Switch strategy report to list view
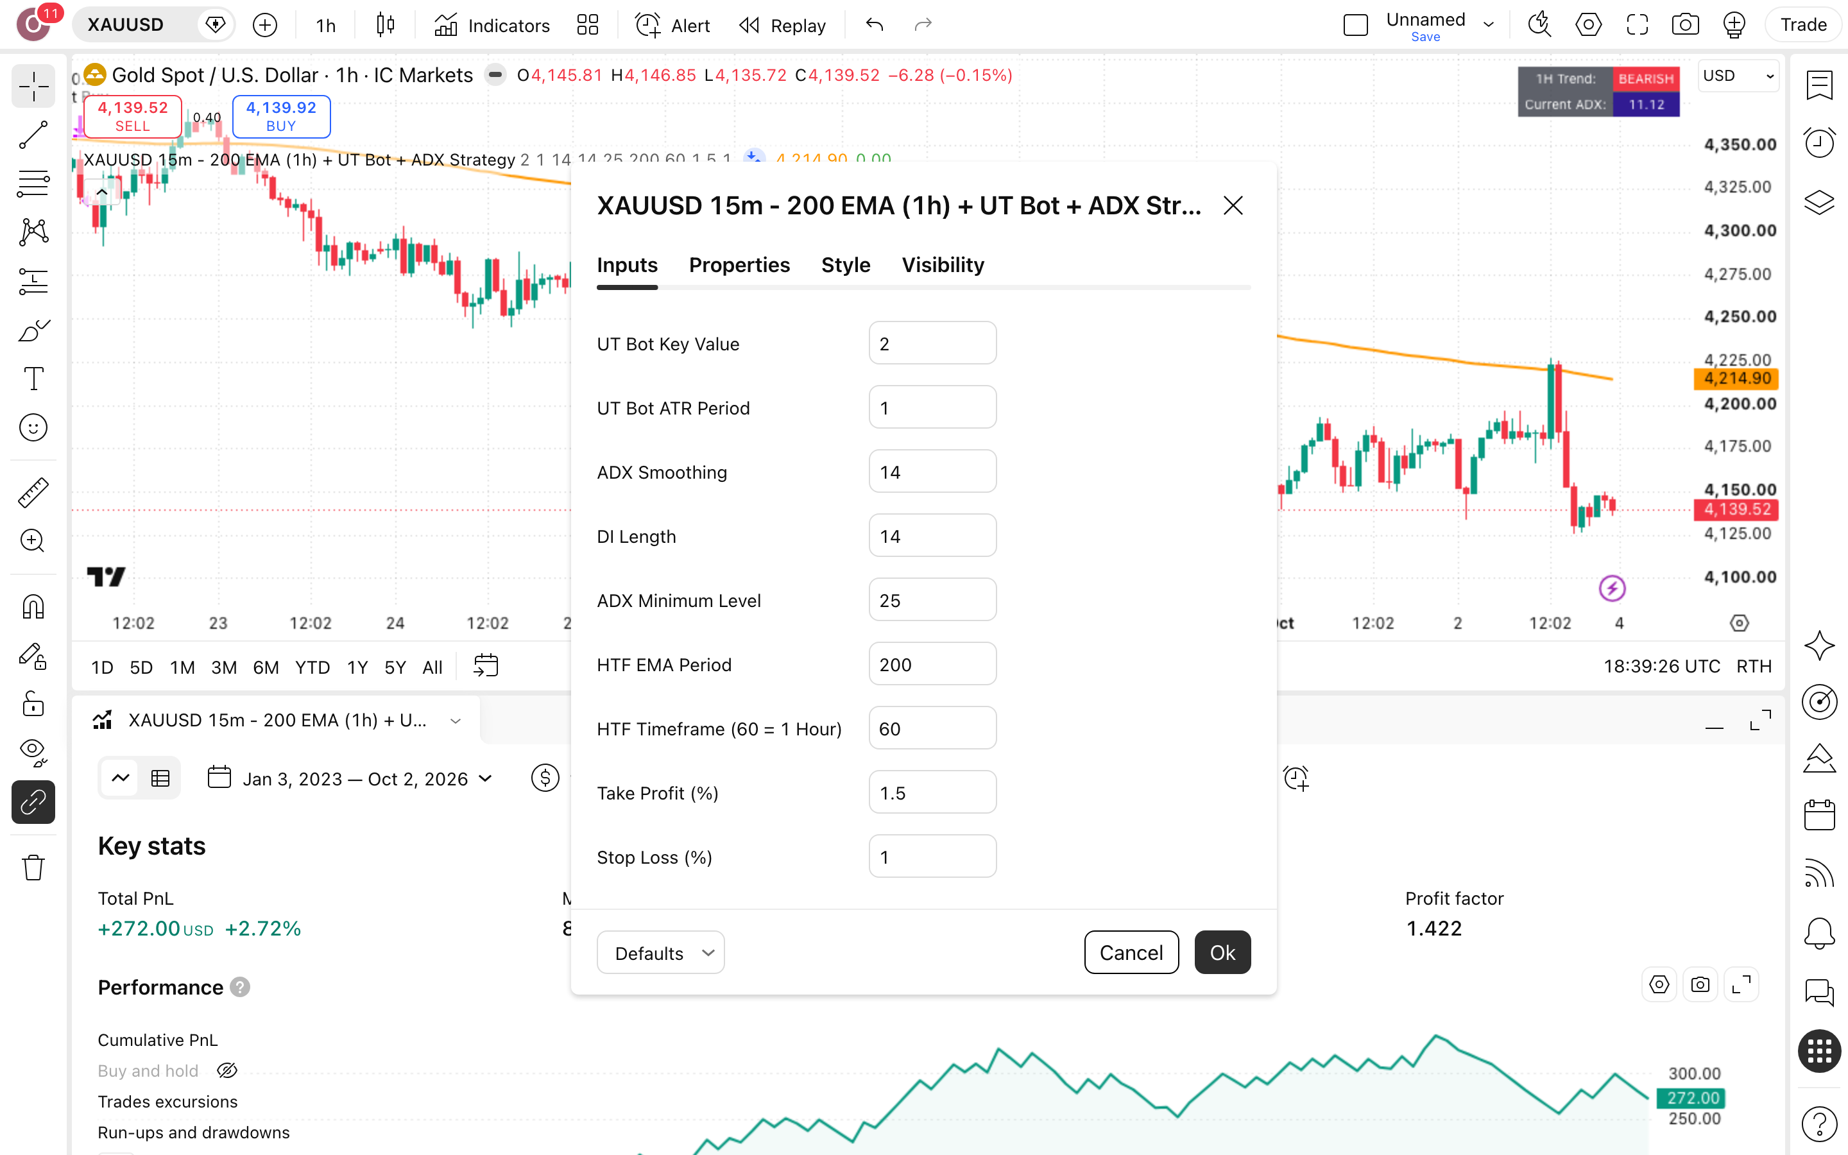1848x1155 pixels. pos(160,778)
